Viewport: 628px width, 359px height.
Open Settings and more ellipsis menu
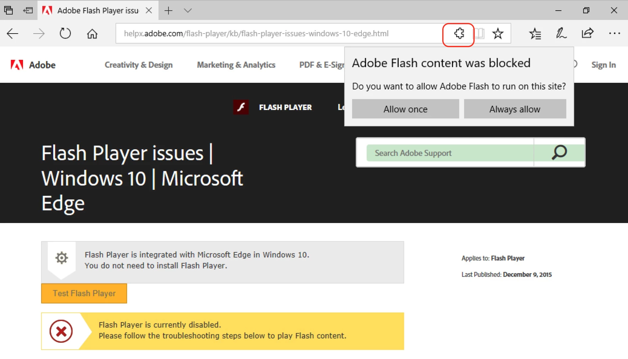(614, 33)
